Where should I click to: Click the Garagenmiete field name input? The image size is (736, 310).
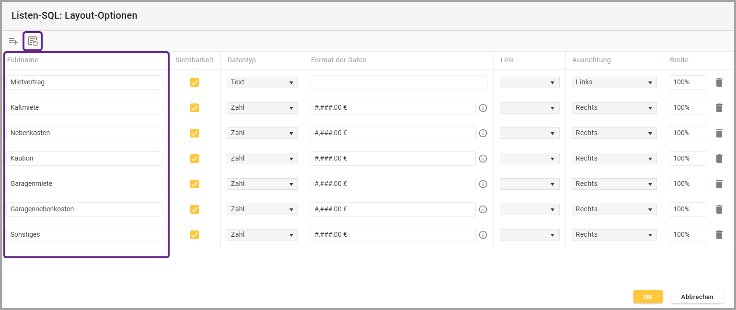pos(84,184)
